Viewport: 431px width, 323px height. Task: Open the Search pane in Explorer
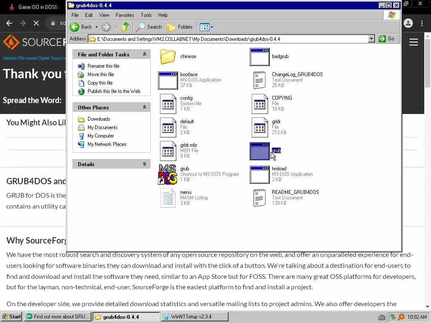click(149, 27)
